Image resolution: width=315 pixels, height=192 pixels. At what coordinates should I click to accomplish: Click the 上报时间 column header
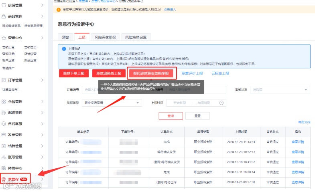click(241, 132)
